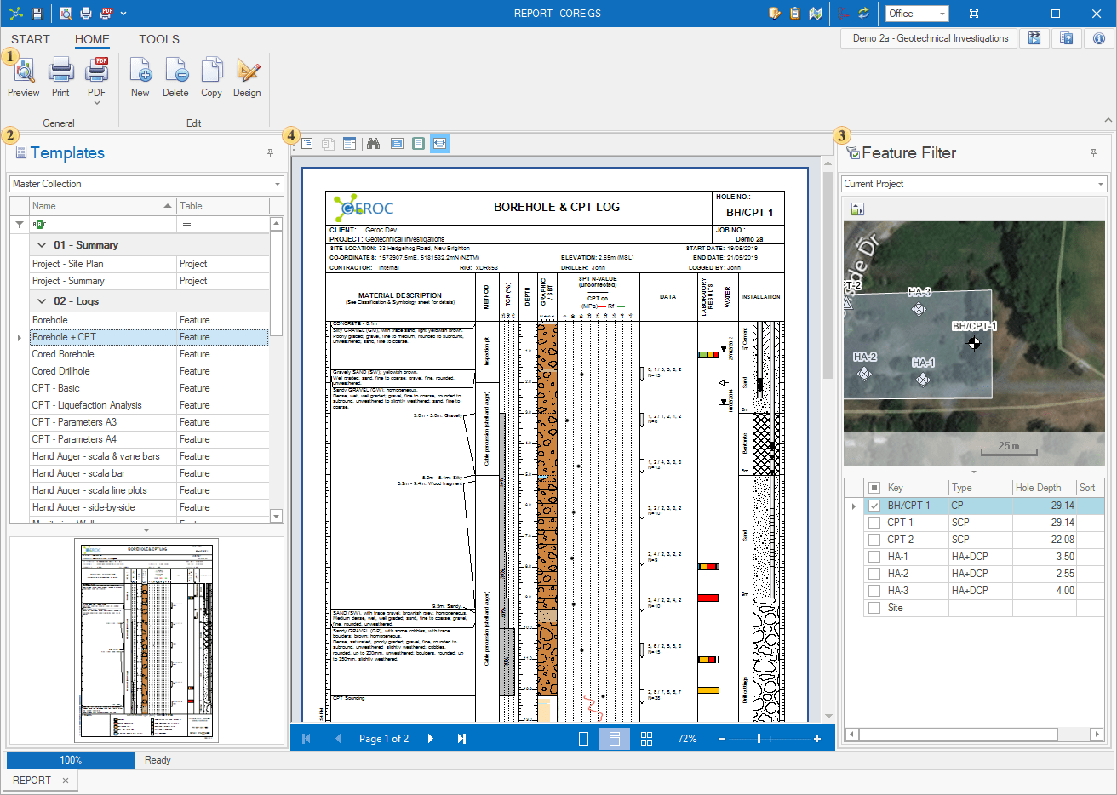Check the HA-3 feature checkbox
This screenshot has width=1117, height=795.
(x=874, y=591)
